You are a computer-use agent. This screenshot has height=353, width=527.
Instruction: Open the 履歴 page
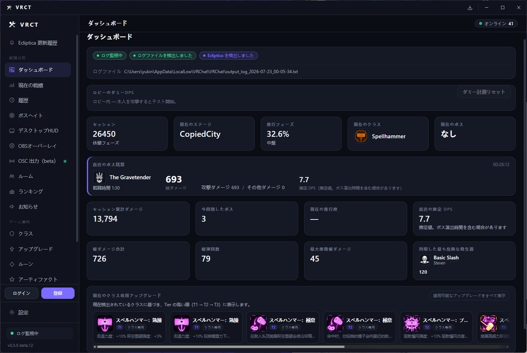[x=38, y=100]
